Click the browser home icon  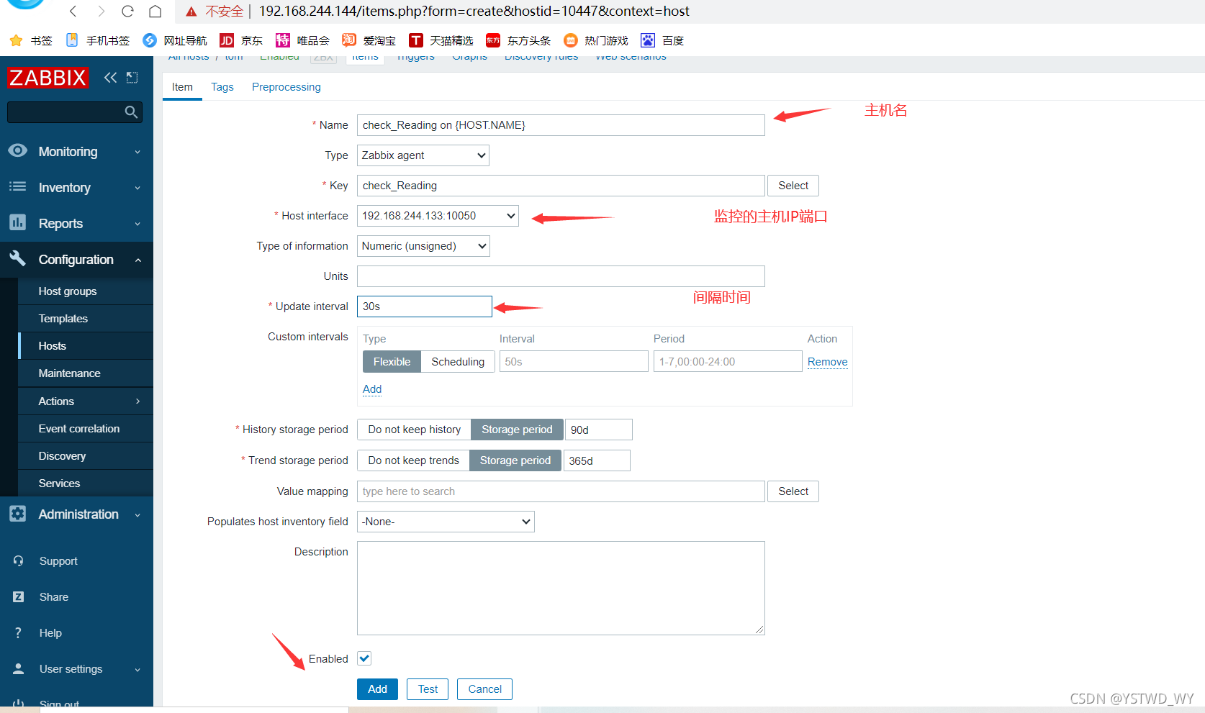(155, 11)
